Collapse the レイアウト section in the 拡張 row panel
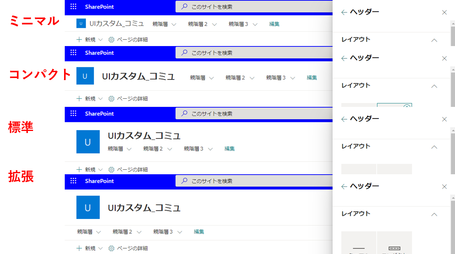 [434, 214]
